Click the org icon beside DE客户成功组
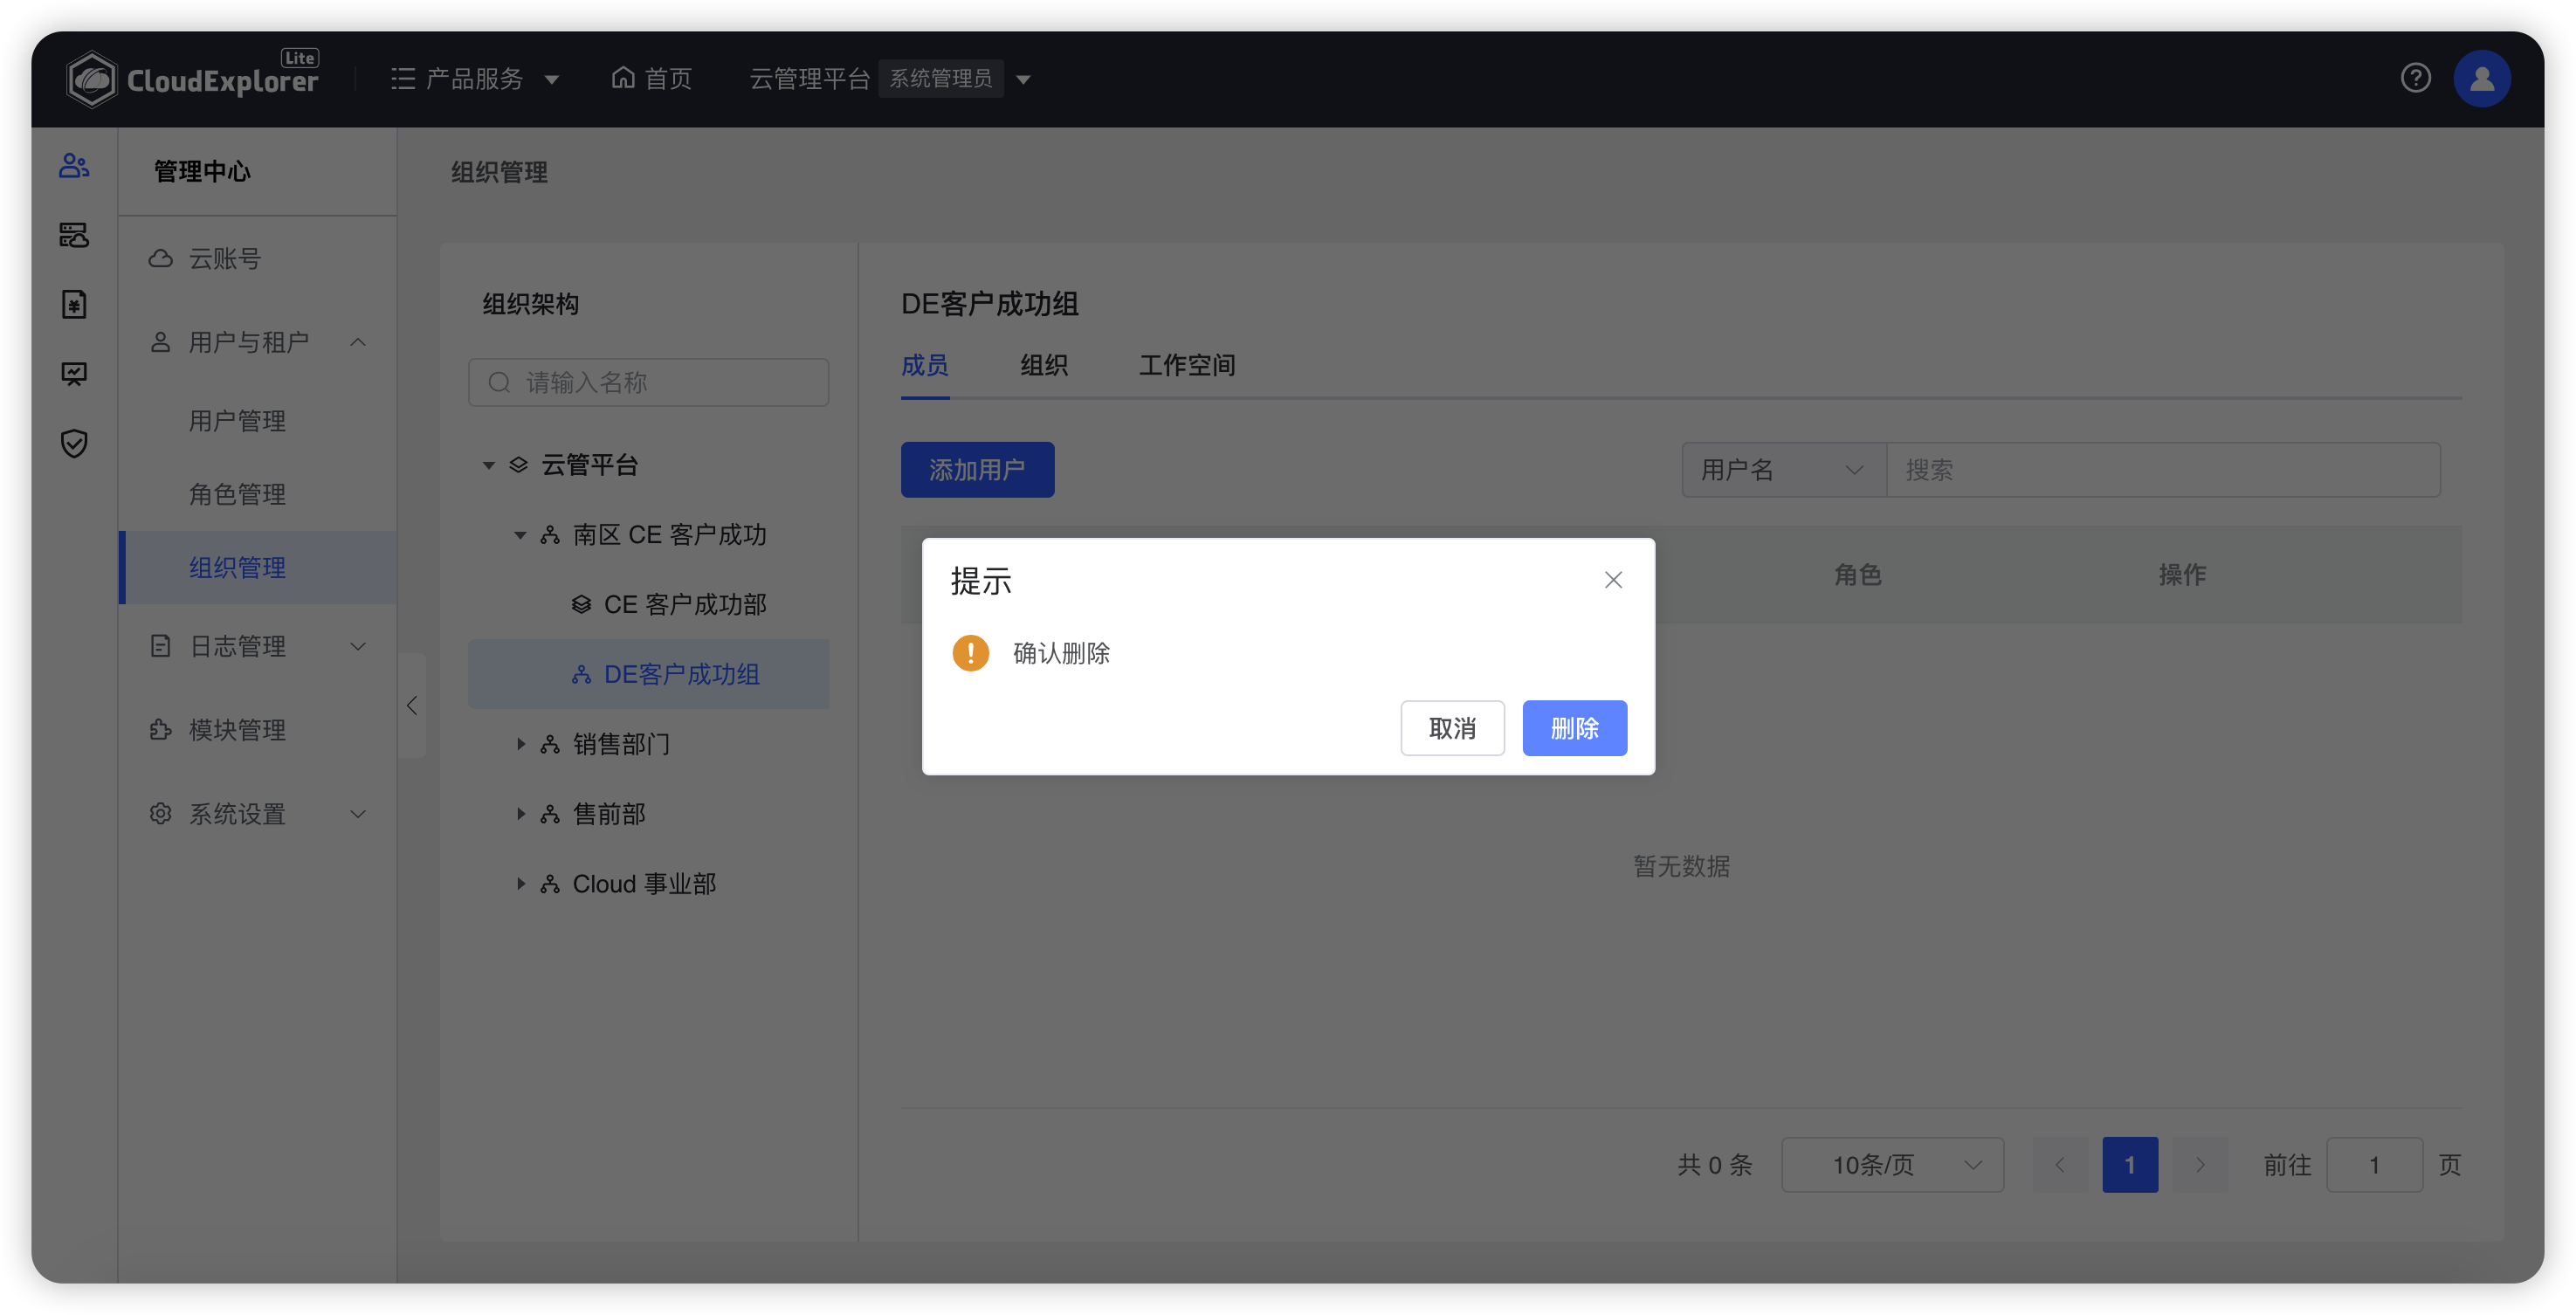Image resolution: width=2576 pixels, height=1315 pixels. pos(581,674)
